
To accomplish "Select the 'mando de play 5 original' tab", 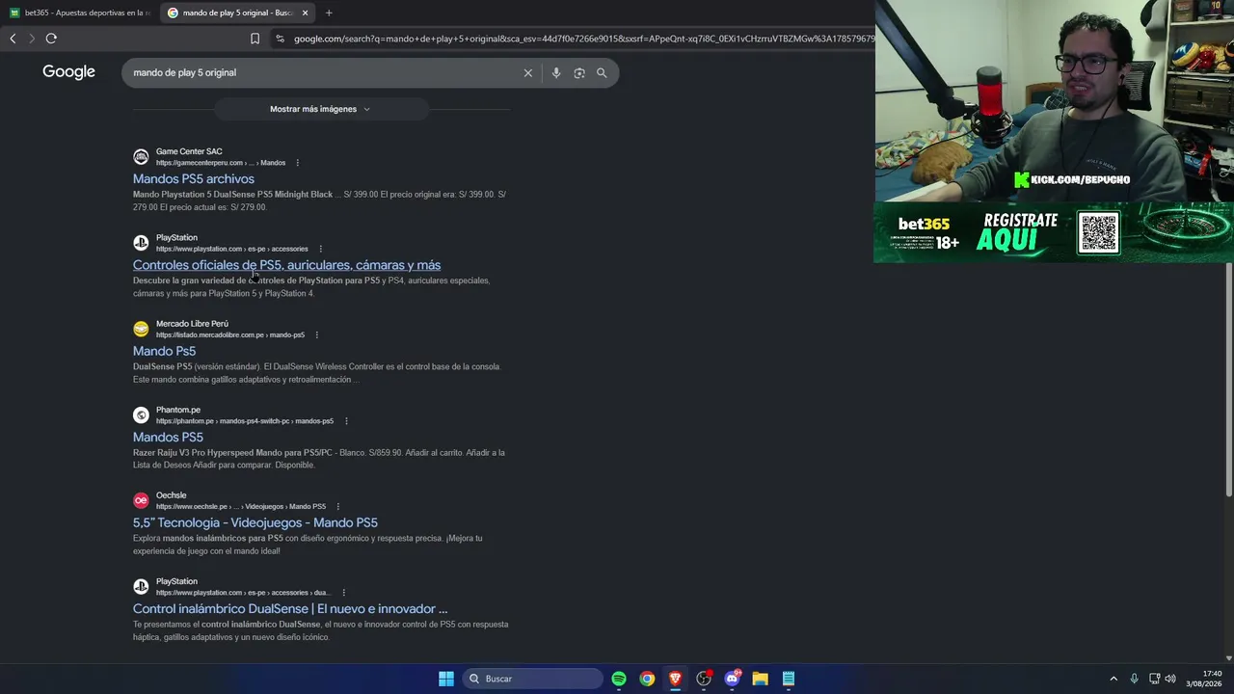I will pyautogui.click(x=237, y=13).
